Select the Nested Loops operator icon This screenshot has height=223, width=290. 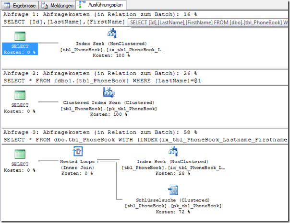(x=78, y=151)
